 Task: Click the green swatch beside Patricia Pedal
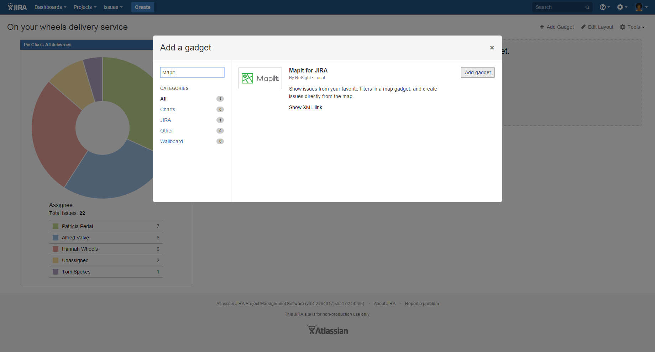coord(56,226)
